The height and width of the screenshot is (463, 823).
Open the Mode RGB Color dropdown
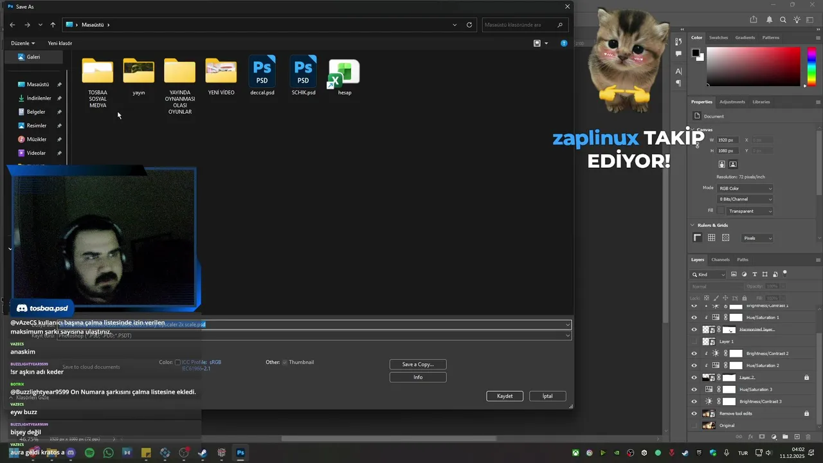coord(745,188)
